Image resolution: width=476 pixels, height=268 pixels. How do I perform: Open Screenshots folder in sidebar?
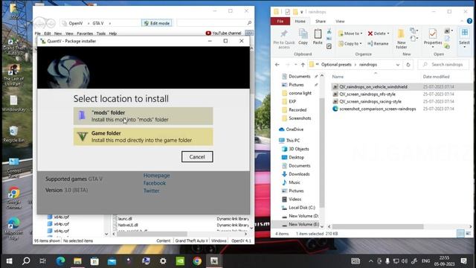pyautogui.click(x=296, y=118)
